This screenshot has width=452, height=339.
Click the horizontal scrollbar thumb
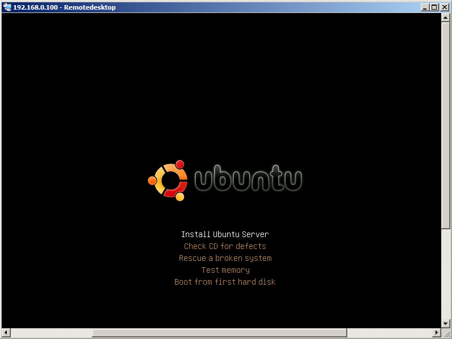click(219, 333)
